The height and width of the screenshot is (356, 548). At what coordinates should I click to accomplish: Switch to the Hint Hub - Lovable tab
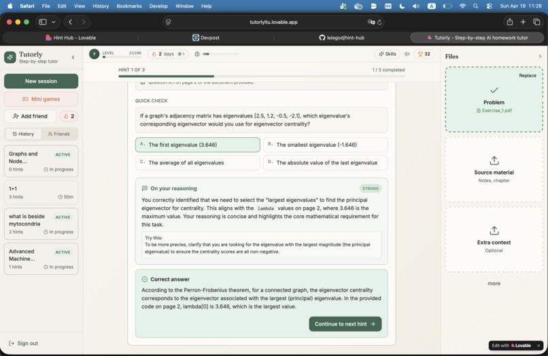71,38
